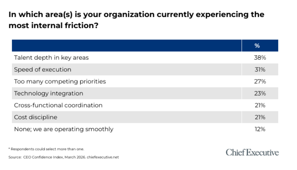Click the 12% value
Image resolution: width=297 pixels, height=170 pixels.
[x=260, y=129]
